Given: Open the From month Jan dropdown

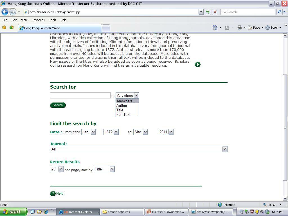Looking at the screenshot, I should (x=89, y=132).
